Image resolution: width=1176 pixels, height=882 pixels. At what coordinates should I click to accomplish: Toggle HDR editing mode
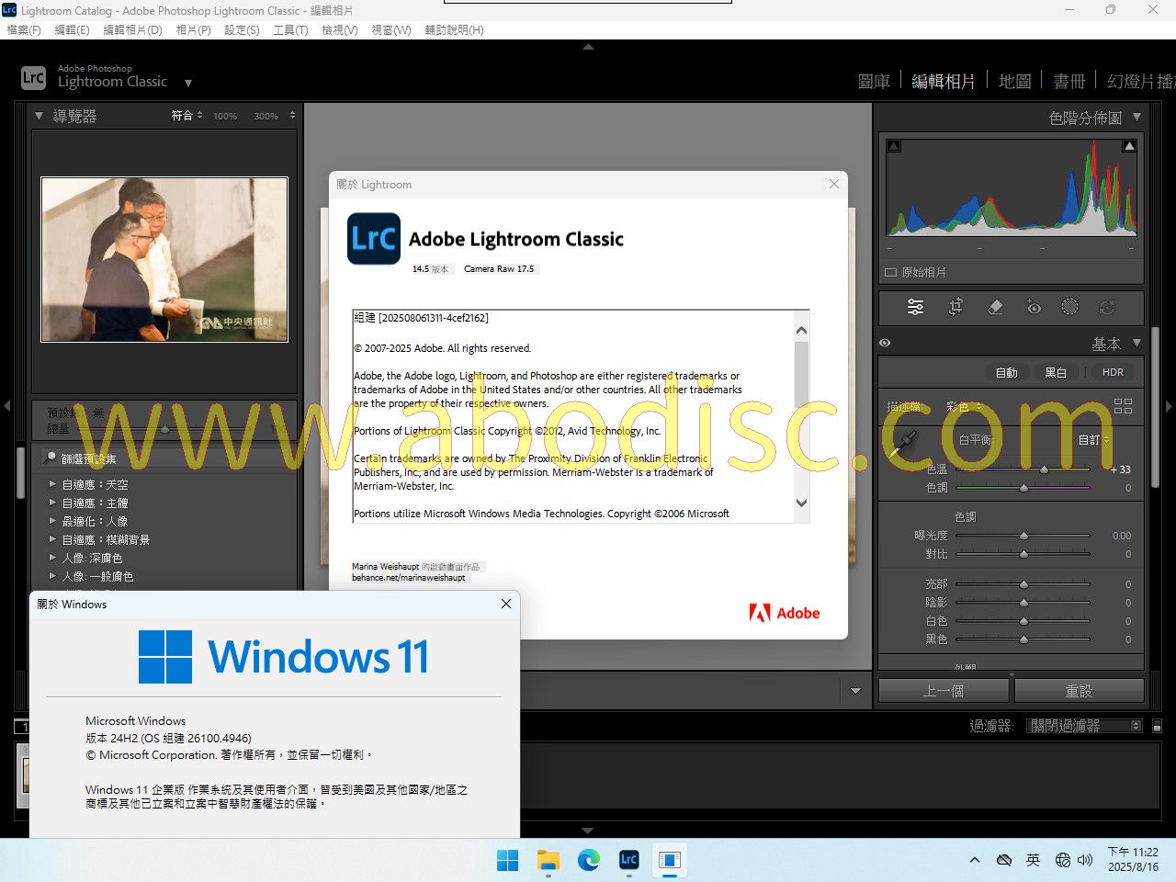pos(1113,372)
